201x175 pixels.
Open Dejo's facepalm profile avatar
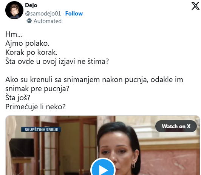pos(14,10)
